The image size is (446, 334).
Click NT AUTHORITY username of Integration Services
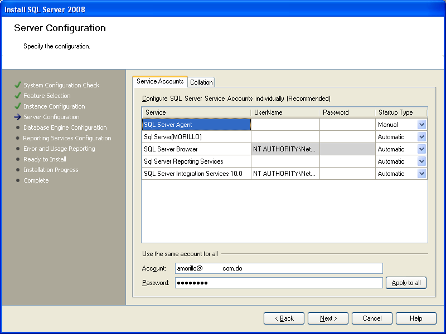pos(285,174)
